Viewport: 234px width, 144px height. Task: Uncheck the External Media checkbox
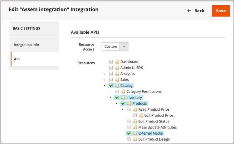click(x=129, y=133)
